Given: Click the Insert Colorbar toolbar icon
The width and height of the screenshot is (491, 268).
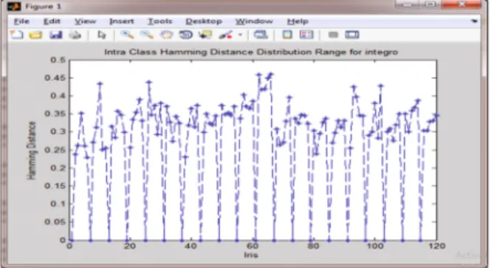Looking at the screenshot, I should 287,35.
